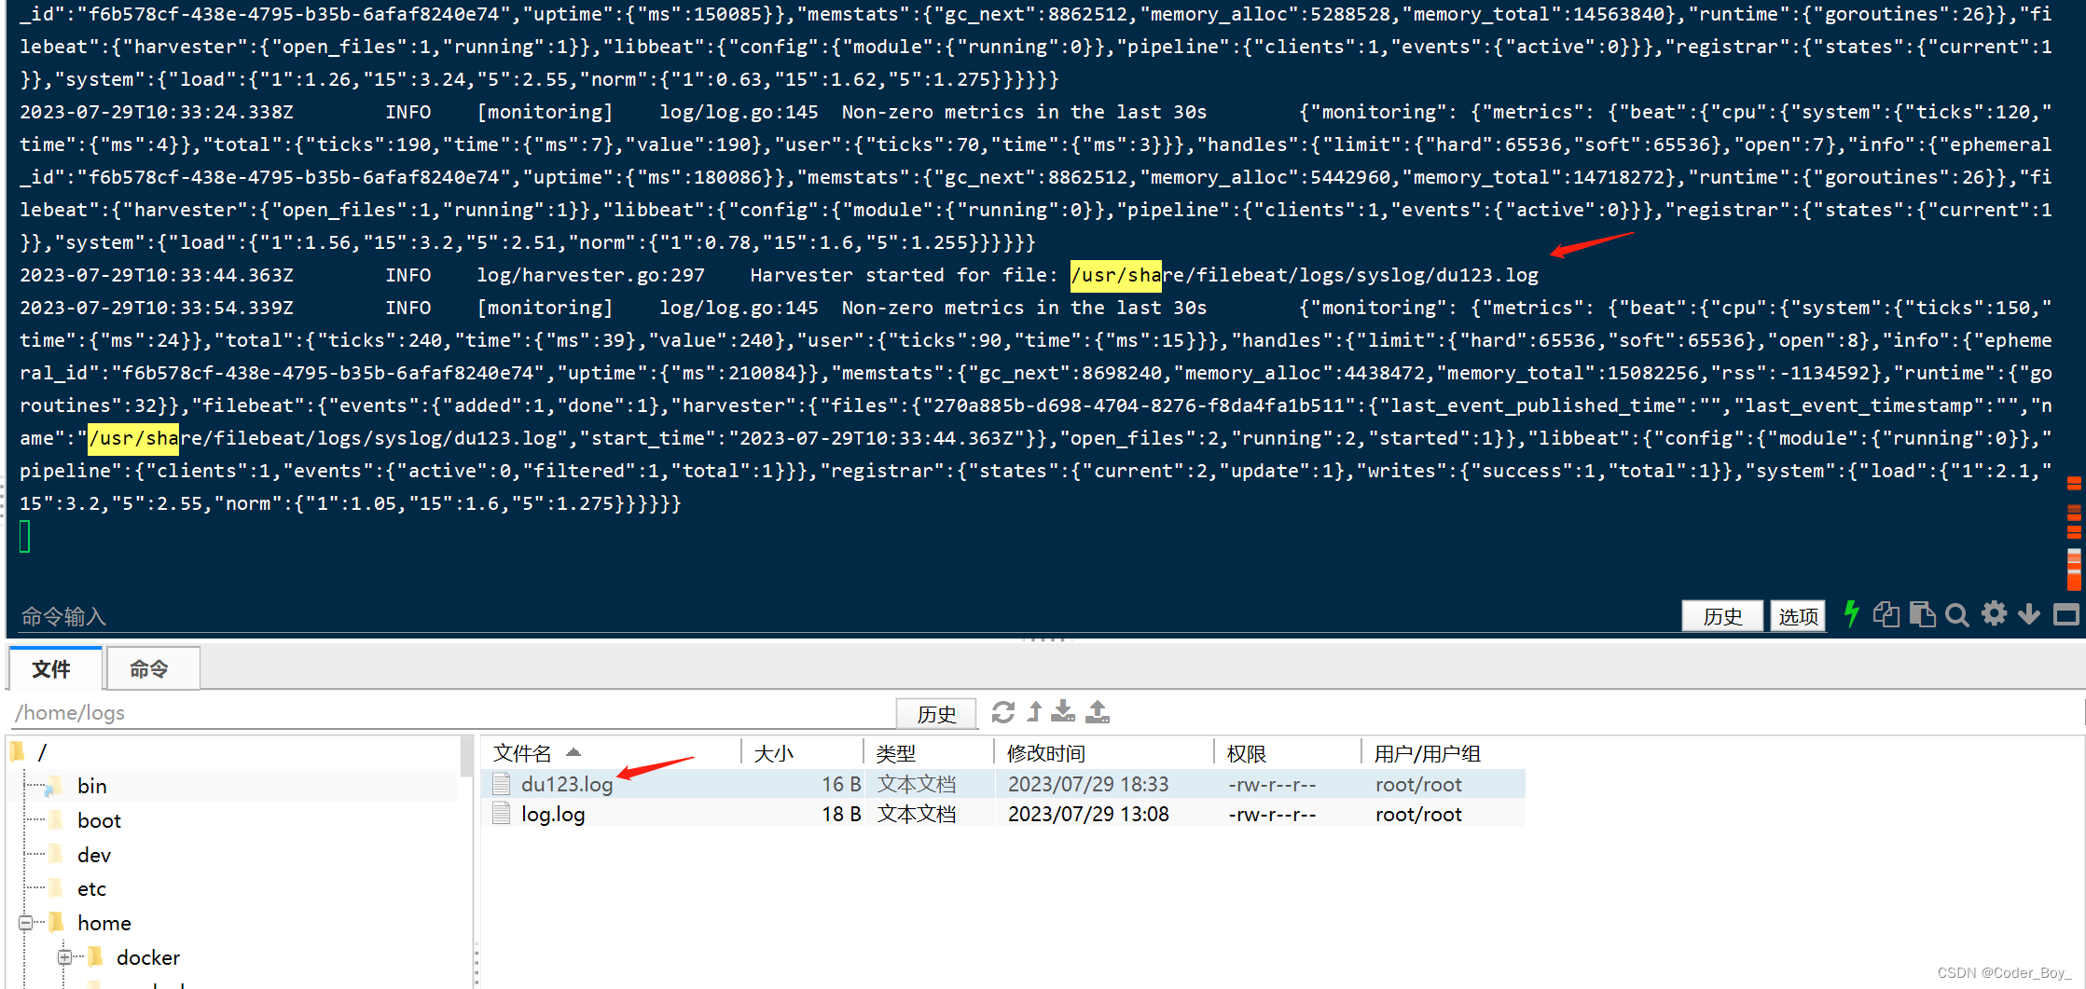The image size is (2086, 989).
Task: Click the log.log row's -rw-r--r-- permissions cell
Action: coord(1272,815)
